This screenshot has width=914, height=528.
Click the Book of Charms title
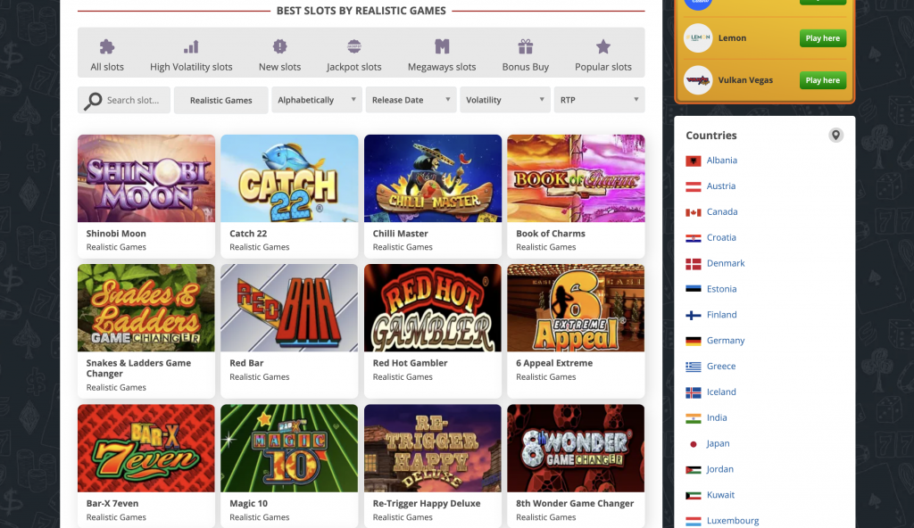pos(550,233)
